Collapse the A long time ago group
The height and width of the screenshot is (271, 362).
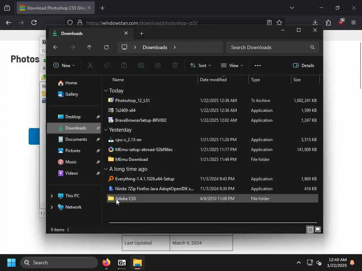[x=106, y=169]
